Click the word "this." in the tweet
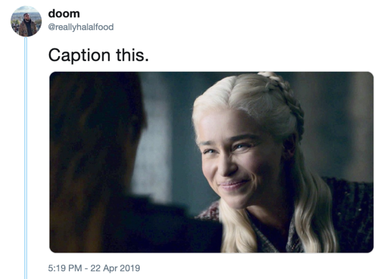Image resolution: width=391 pixels, height=279 pixels. [x=132, y=55]
